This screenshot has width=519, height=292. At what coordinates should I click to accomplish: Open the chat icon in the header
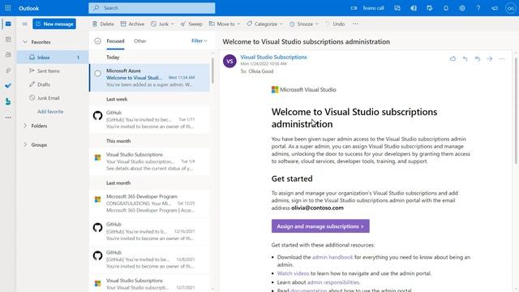pos(397,8)
